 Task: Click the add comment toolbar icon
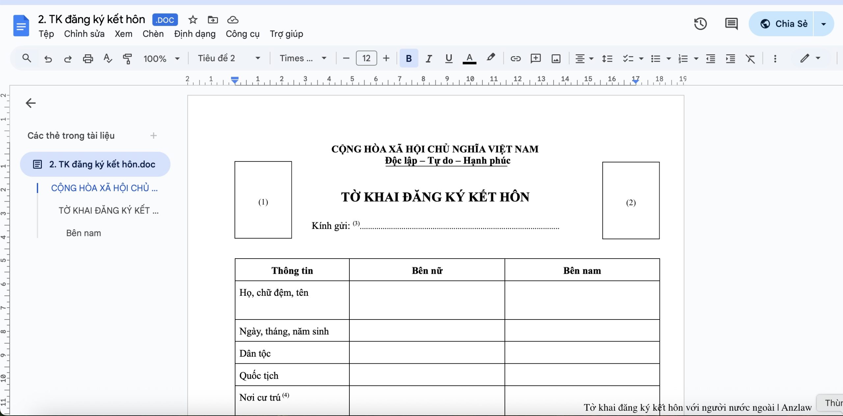535,59
